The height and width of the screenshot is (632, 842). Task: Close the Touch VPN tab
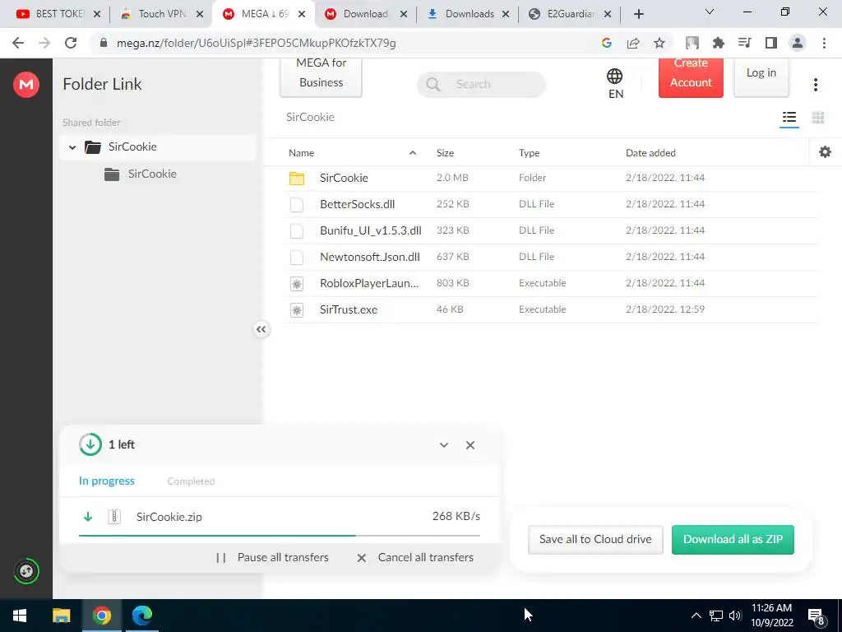click(x=199, y=15)
